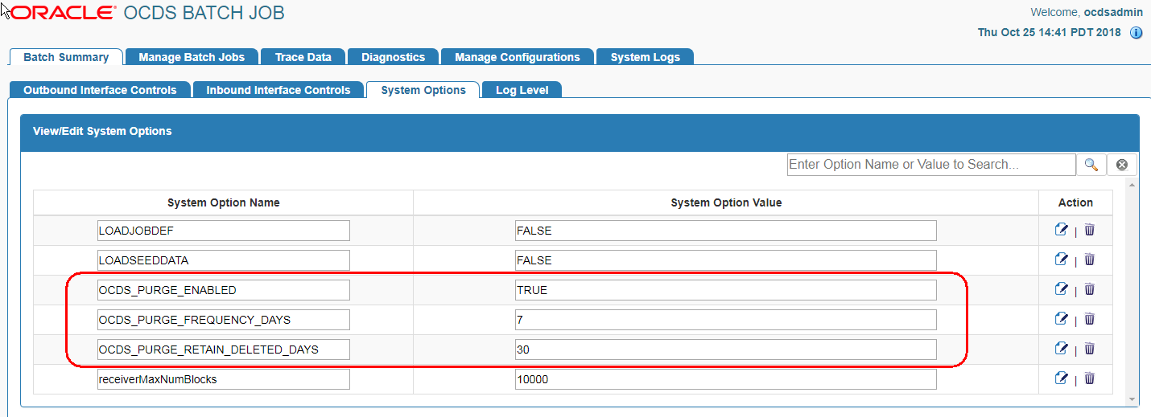This screenshot has width=1151, height=417.
Task: Delete the OCDS_PURGE_RETAIN_DELETED_DAYS option
Action: point(1089,349)
